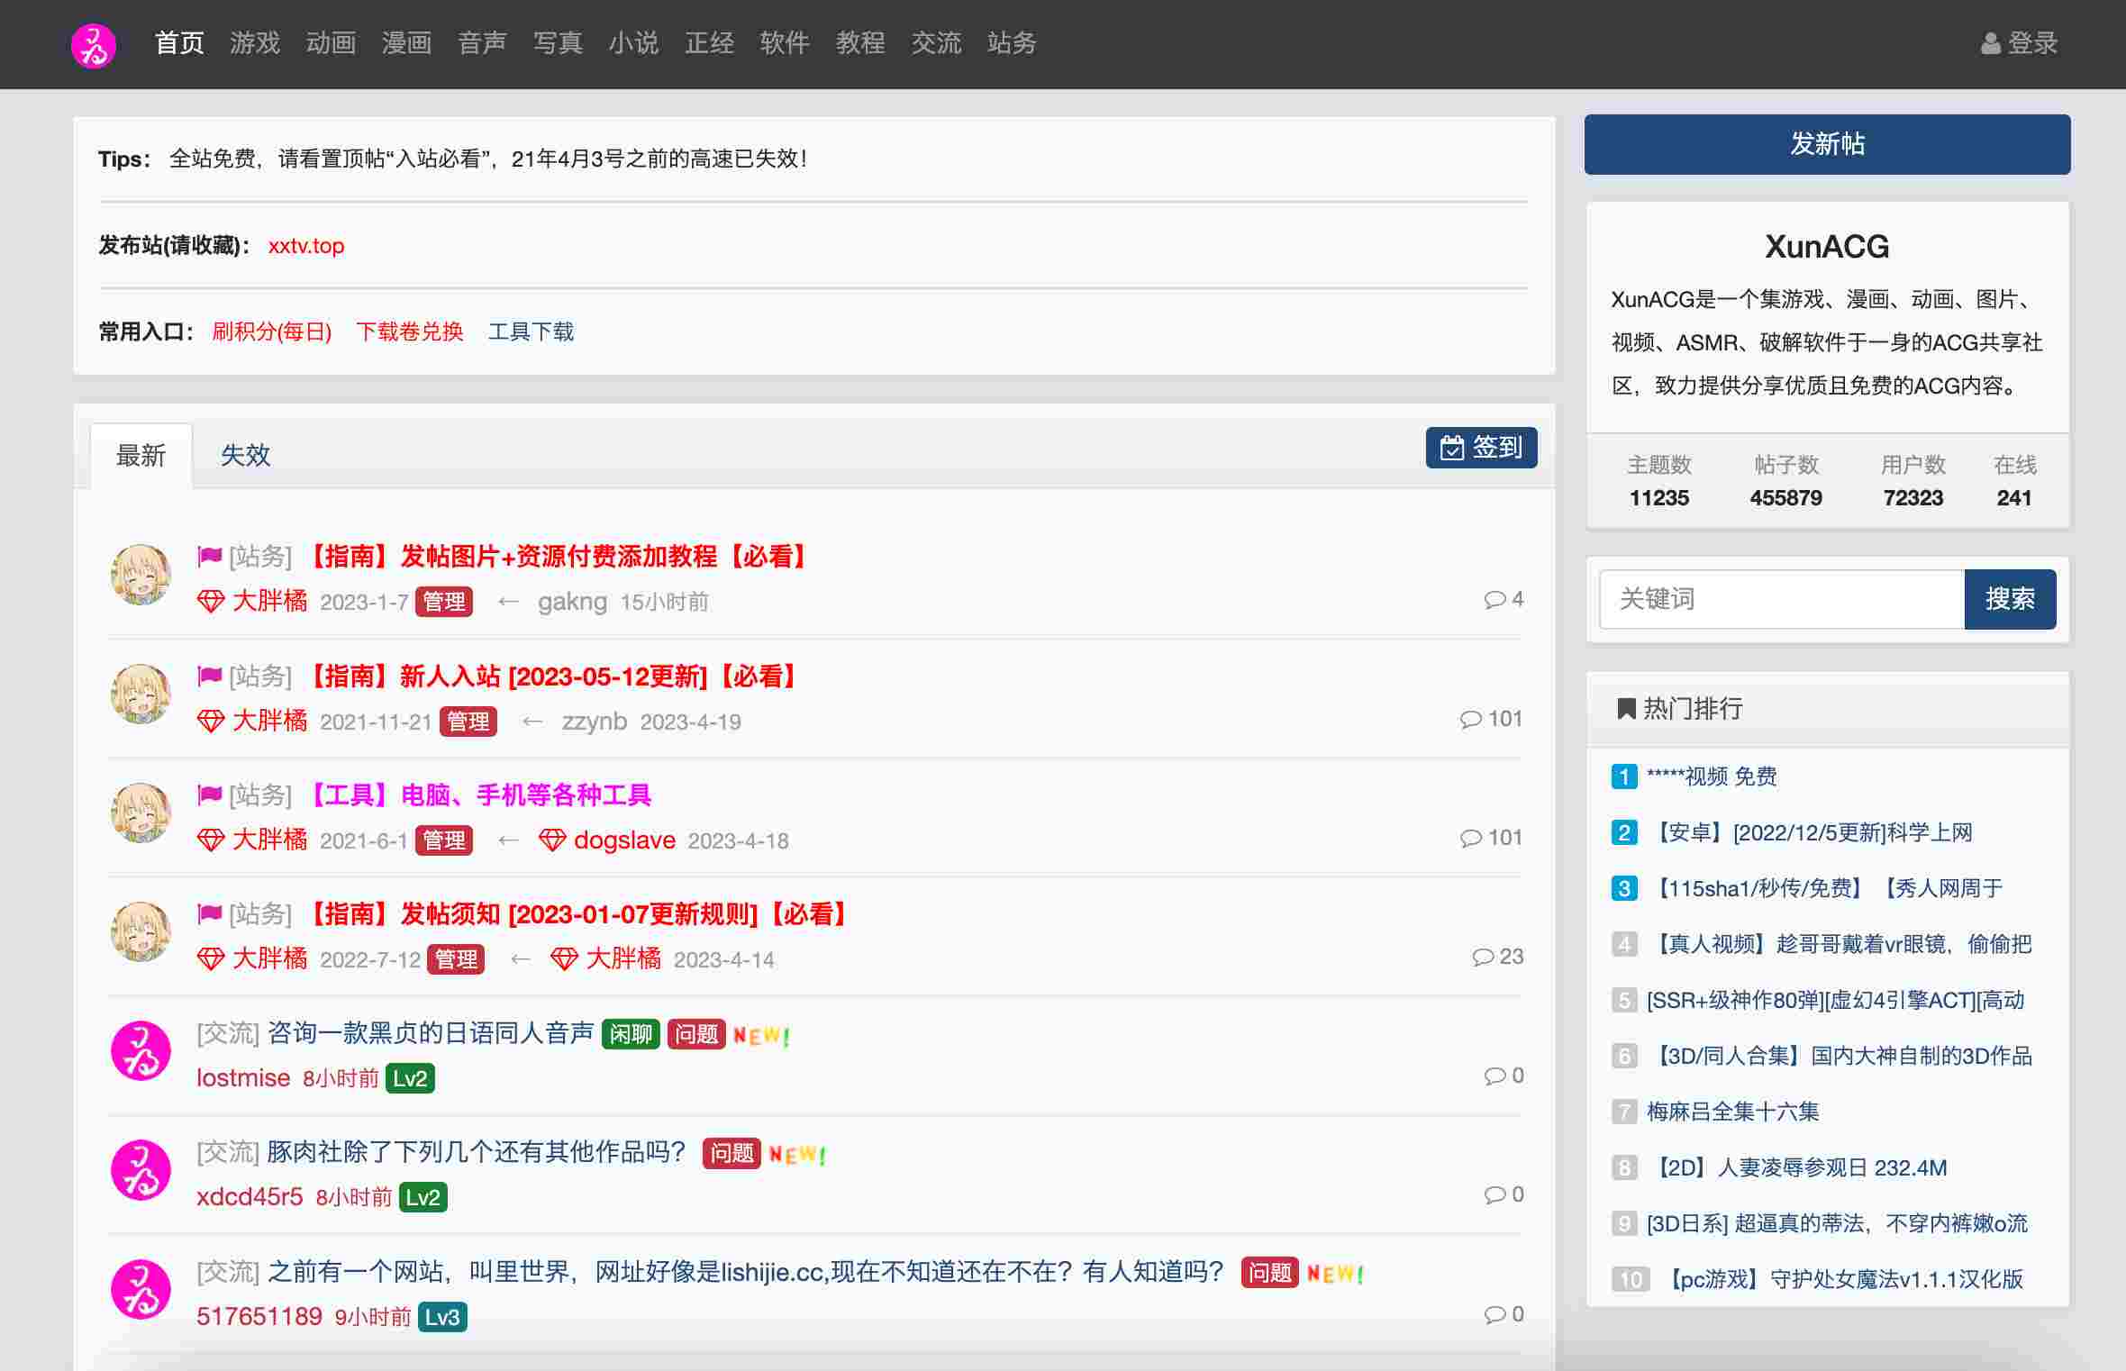The image size is (2126, 1371).
Task: Click the login user icon
Action: coord(1990,43)
